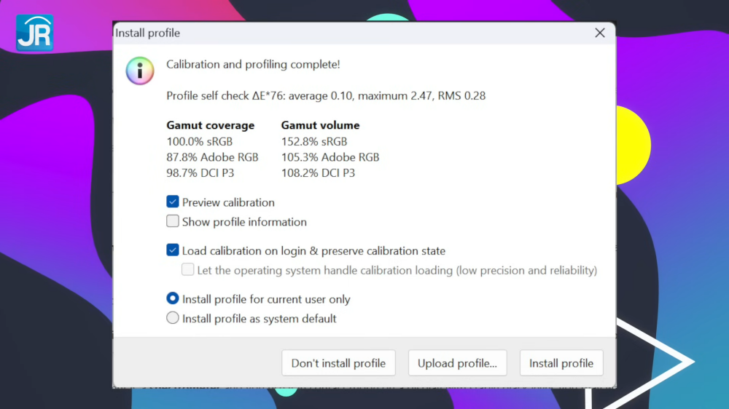Uncheck the Preview calibration checkbox
729x409 pixels.
[173, 202]
